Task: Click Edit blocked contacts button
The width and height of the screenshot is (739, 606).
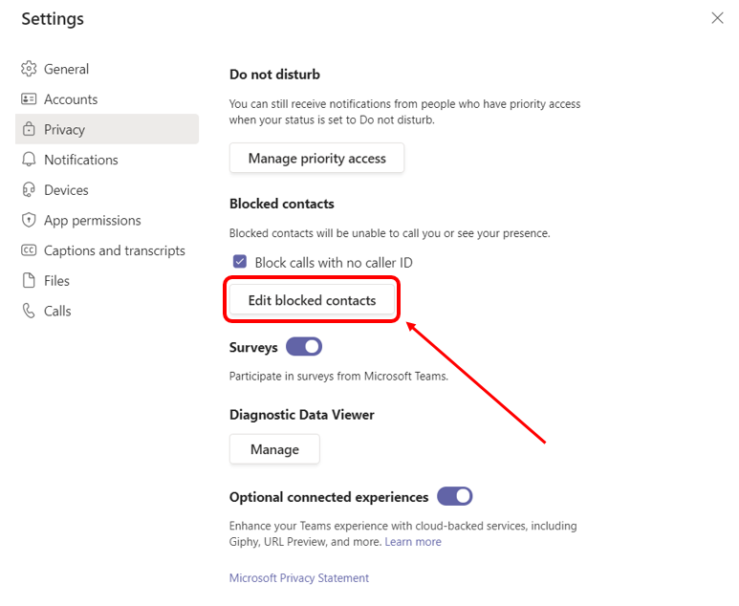Action: click(x=312, y=300)
